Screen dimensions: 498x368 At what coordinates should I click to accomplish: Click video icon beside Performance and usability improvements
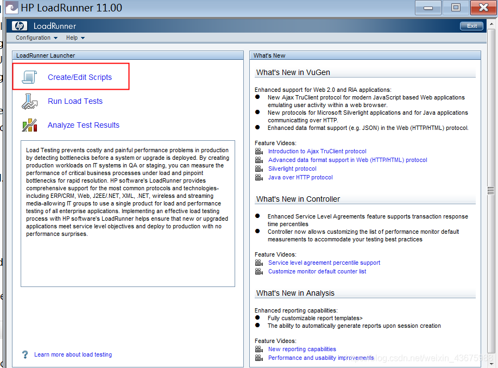259,358
